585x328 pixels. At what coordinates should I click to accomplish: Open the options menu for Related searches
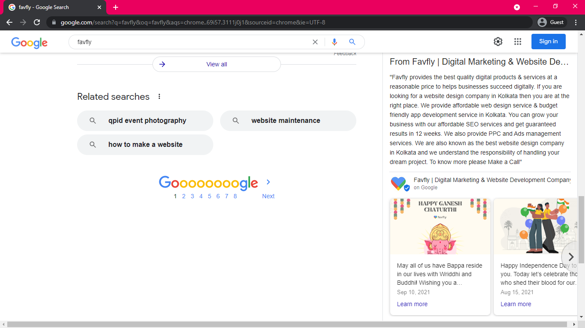pos(159,96)
